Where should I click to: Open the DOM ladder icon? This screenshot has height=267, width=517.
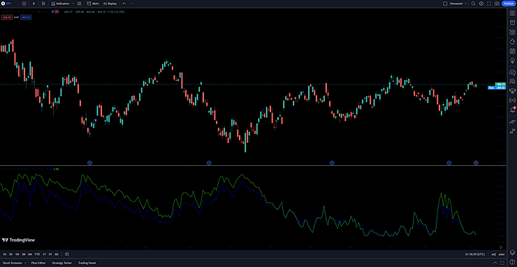point(512,131)
